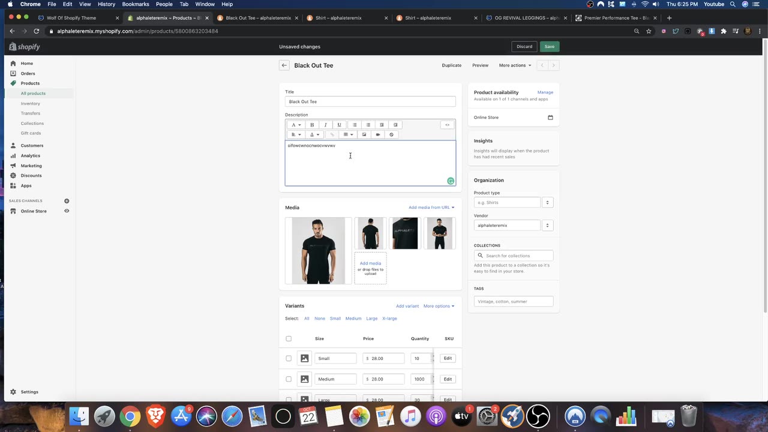Click the main product image thumbnail
Screen dimensions: 768x432
319,251
